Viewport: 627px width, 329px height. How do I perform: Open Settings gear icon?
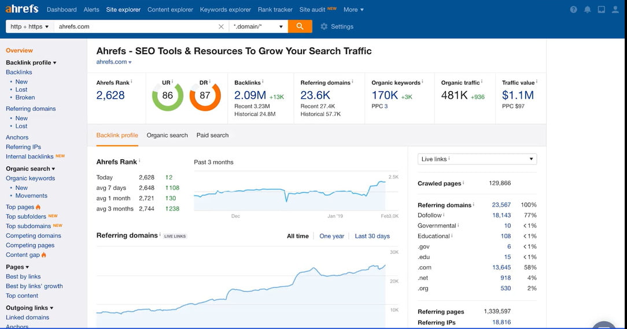pyautogui.click(x=324, y=27)
